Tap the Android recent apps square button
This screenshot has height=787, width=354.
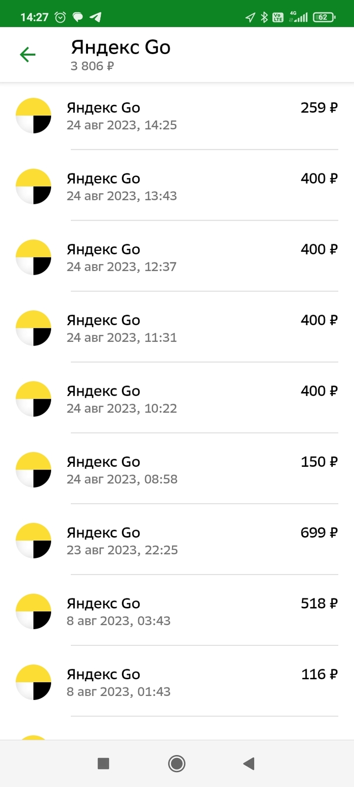coord(103,763)
